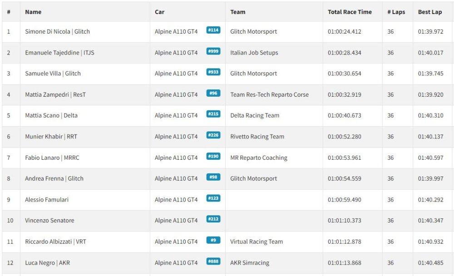Click the # Laps column header

396,12
